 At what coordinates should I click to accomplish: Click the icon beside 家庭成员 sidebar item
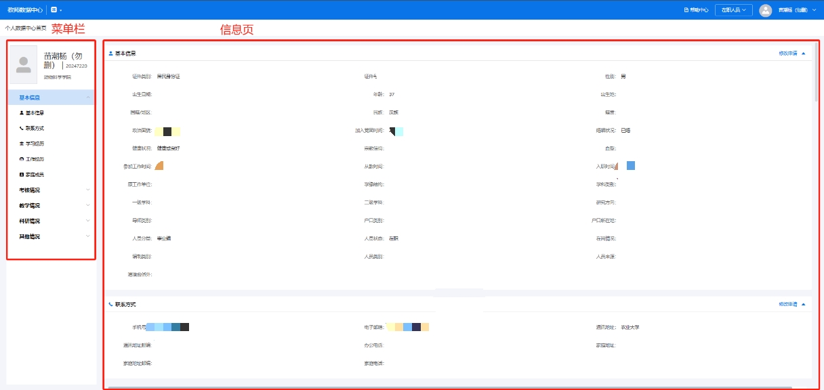22,175
